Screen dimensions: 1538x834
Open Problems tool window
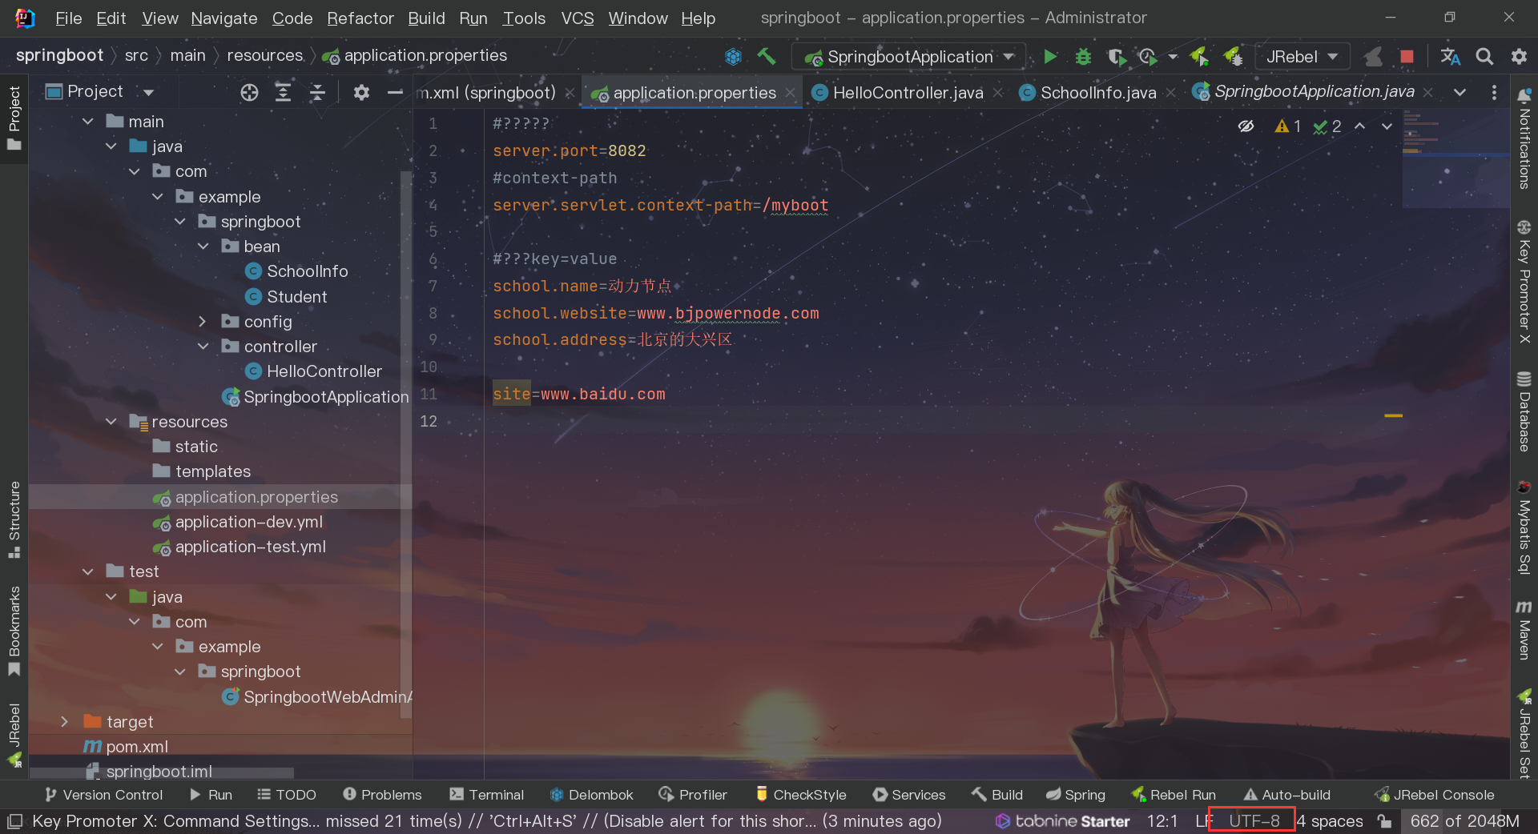click(x=382, y=795)
